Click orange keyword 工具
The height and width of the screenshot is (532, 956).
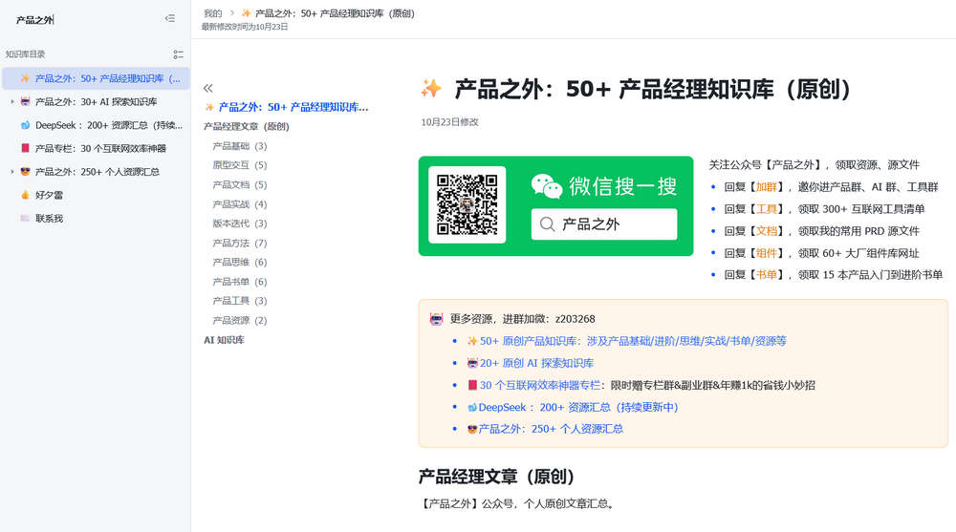tap(767, 209)
